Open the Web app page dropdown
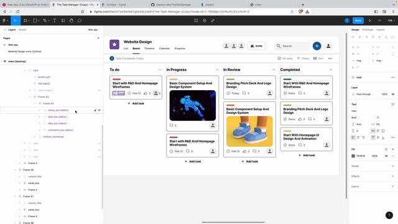The image size is (398, 224). (94, 30)
